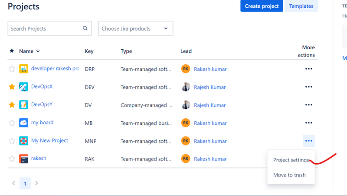Click the My New Project lifebuoy icon
The height and width of the screenshot is (196, 347).
23,141
